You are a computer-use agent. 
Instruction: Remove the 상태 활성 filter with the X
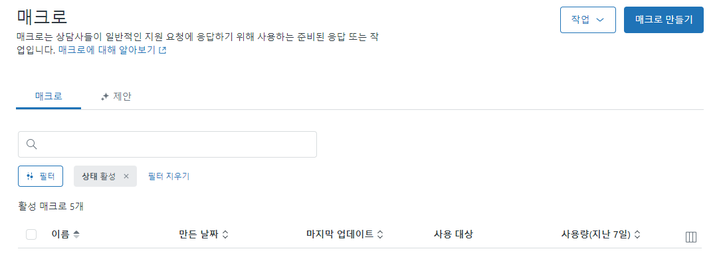[x=126, y=176]
